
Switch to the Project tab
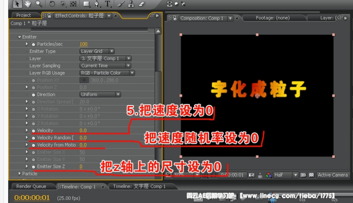(24, 16)
